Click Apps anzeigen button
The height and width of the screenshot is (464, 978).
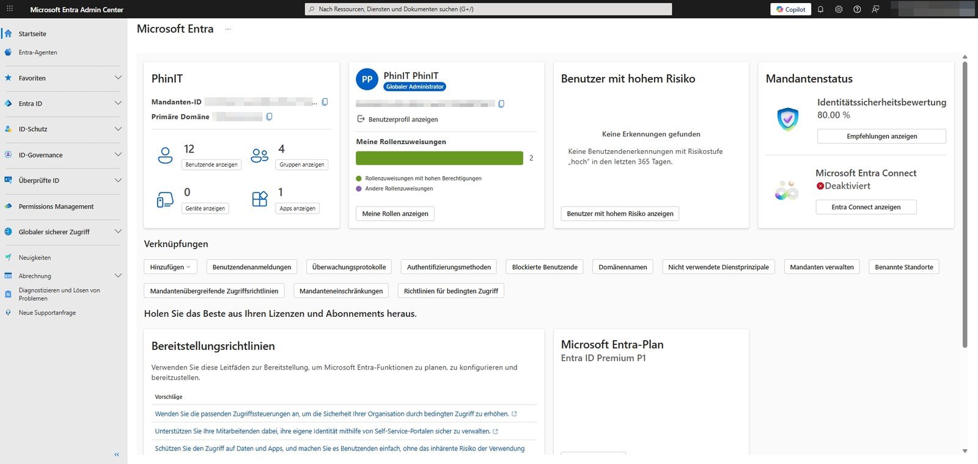[x=298, y=208]
